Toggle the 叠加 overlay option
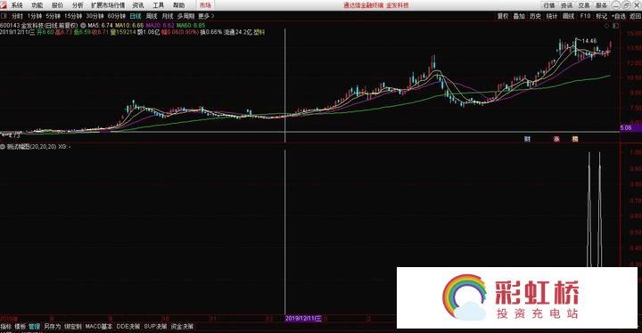The image size is (642, 333). tap(519, 16)
